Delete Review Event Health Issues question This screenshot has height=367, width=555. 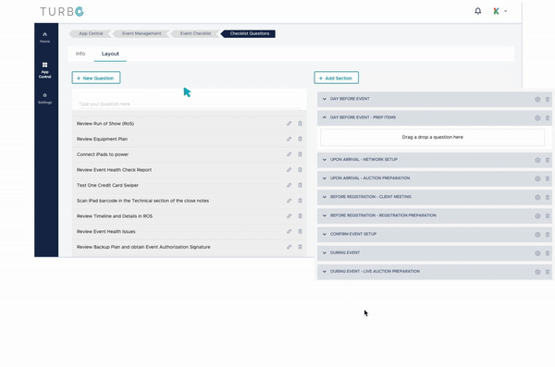pos(300,231)
